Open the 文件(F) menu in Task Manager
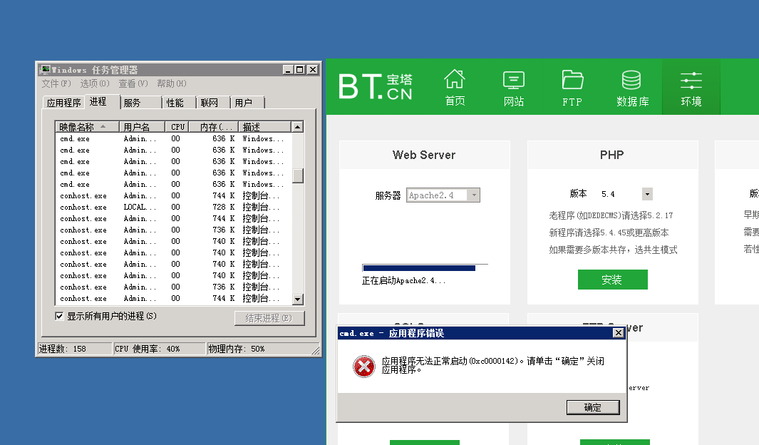Viewport: 759px width, 445px height. click(x=56, y=83)
